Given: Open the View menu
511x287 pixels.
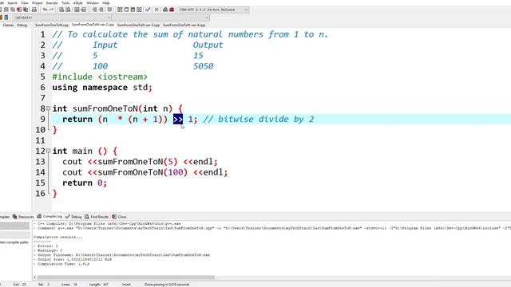Looking at the screenshot, I should [x=25, y=3].
